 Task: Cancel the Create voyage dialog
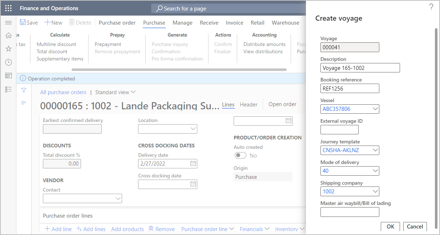point(415,226)
